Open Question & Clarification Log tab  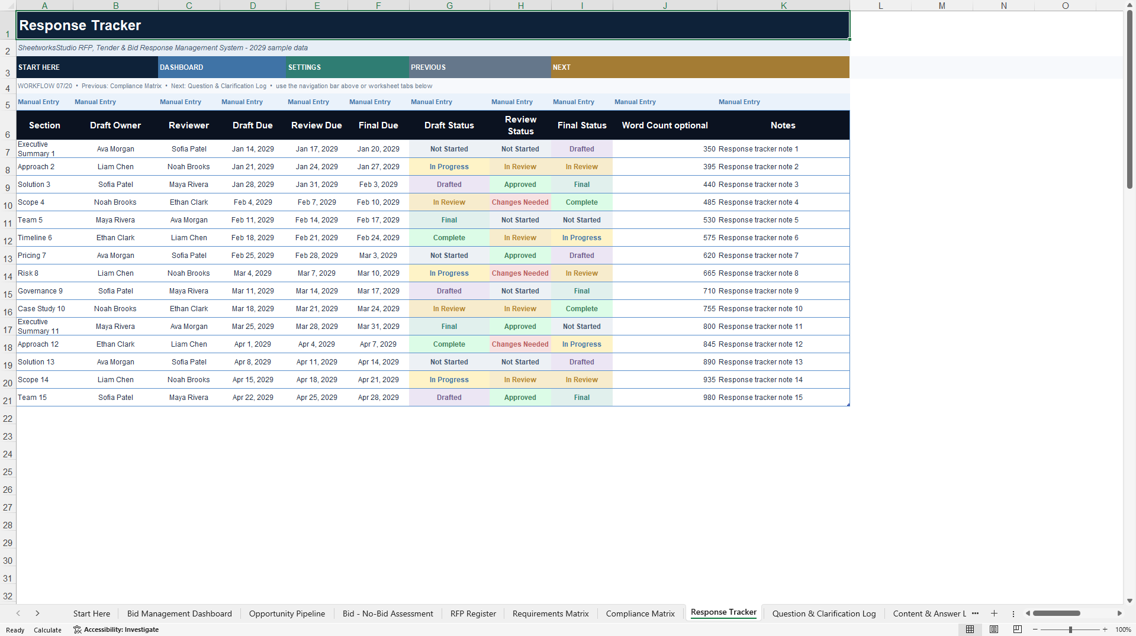point(824,614)
